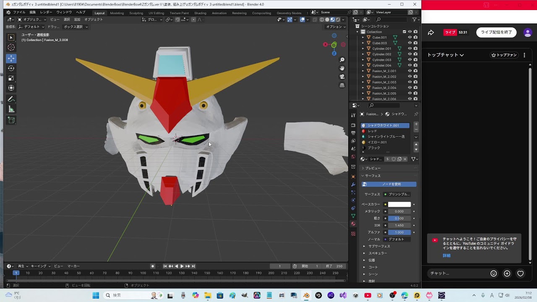Viewport: 537px width, 302px height.
Task: Open the Top Fans button in chat
Action: [504, 55]
